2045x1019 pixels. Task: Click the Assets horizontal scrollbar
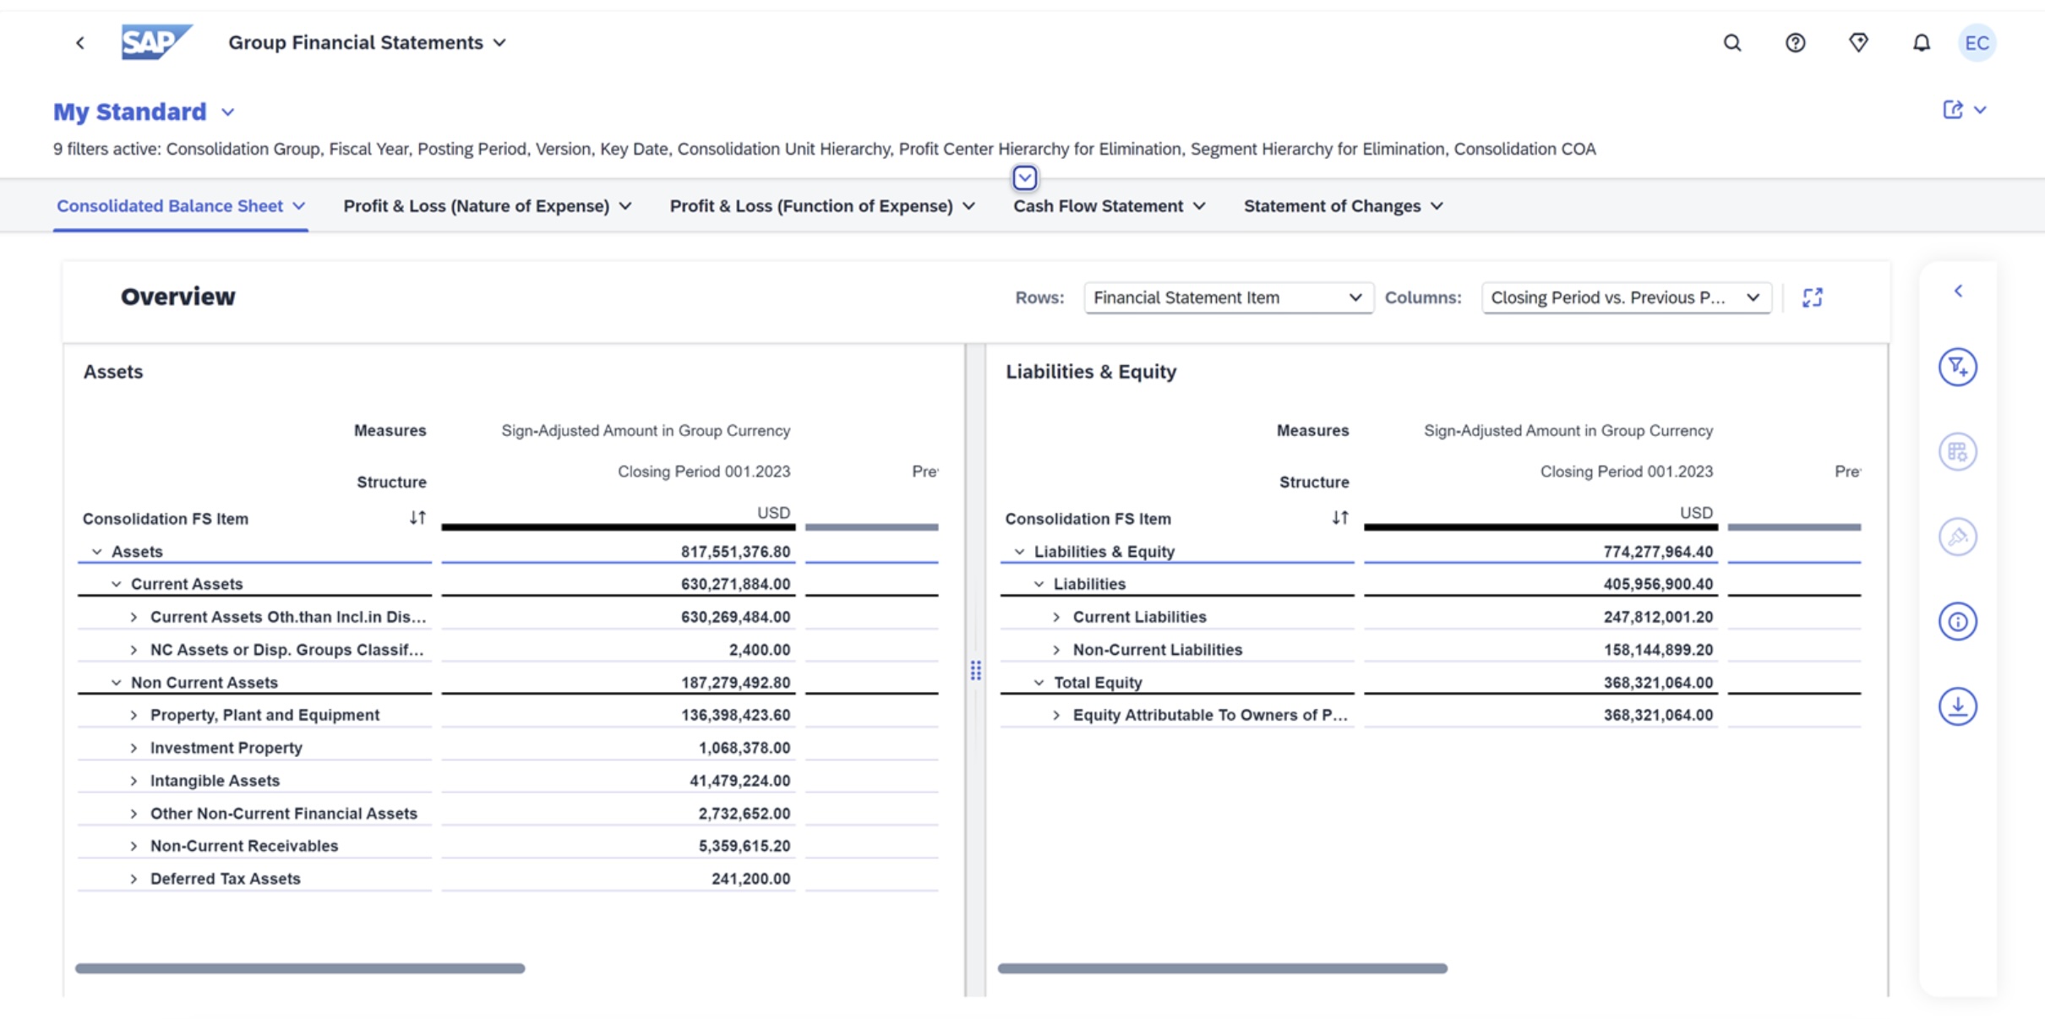(300, 968)
